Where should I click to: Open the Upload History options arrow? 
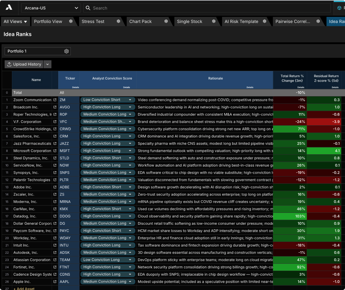click(47, 64)
